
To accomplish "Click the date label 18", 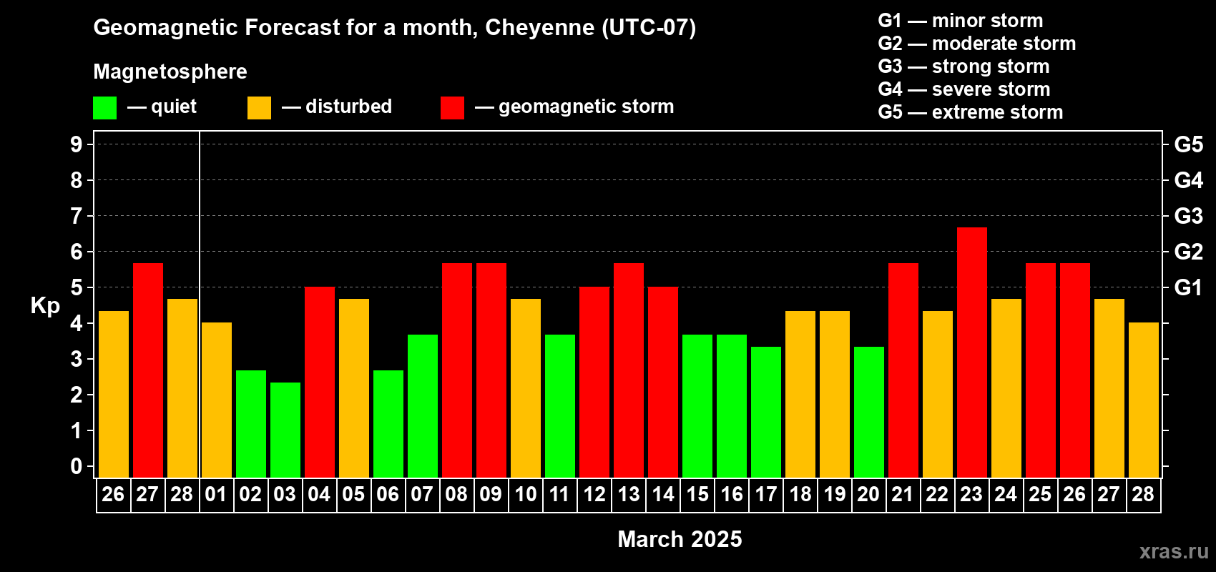I will (x=800, y=495).
